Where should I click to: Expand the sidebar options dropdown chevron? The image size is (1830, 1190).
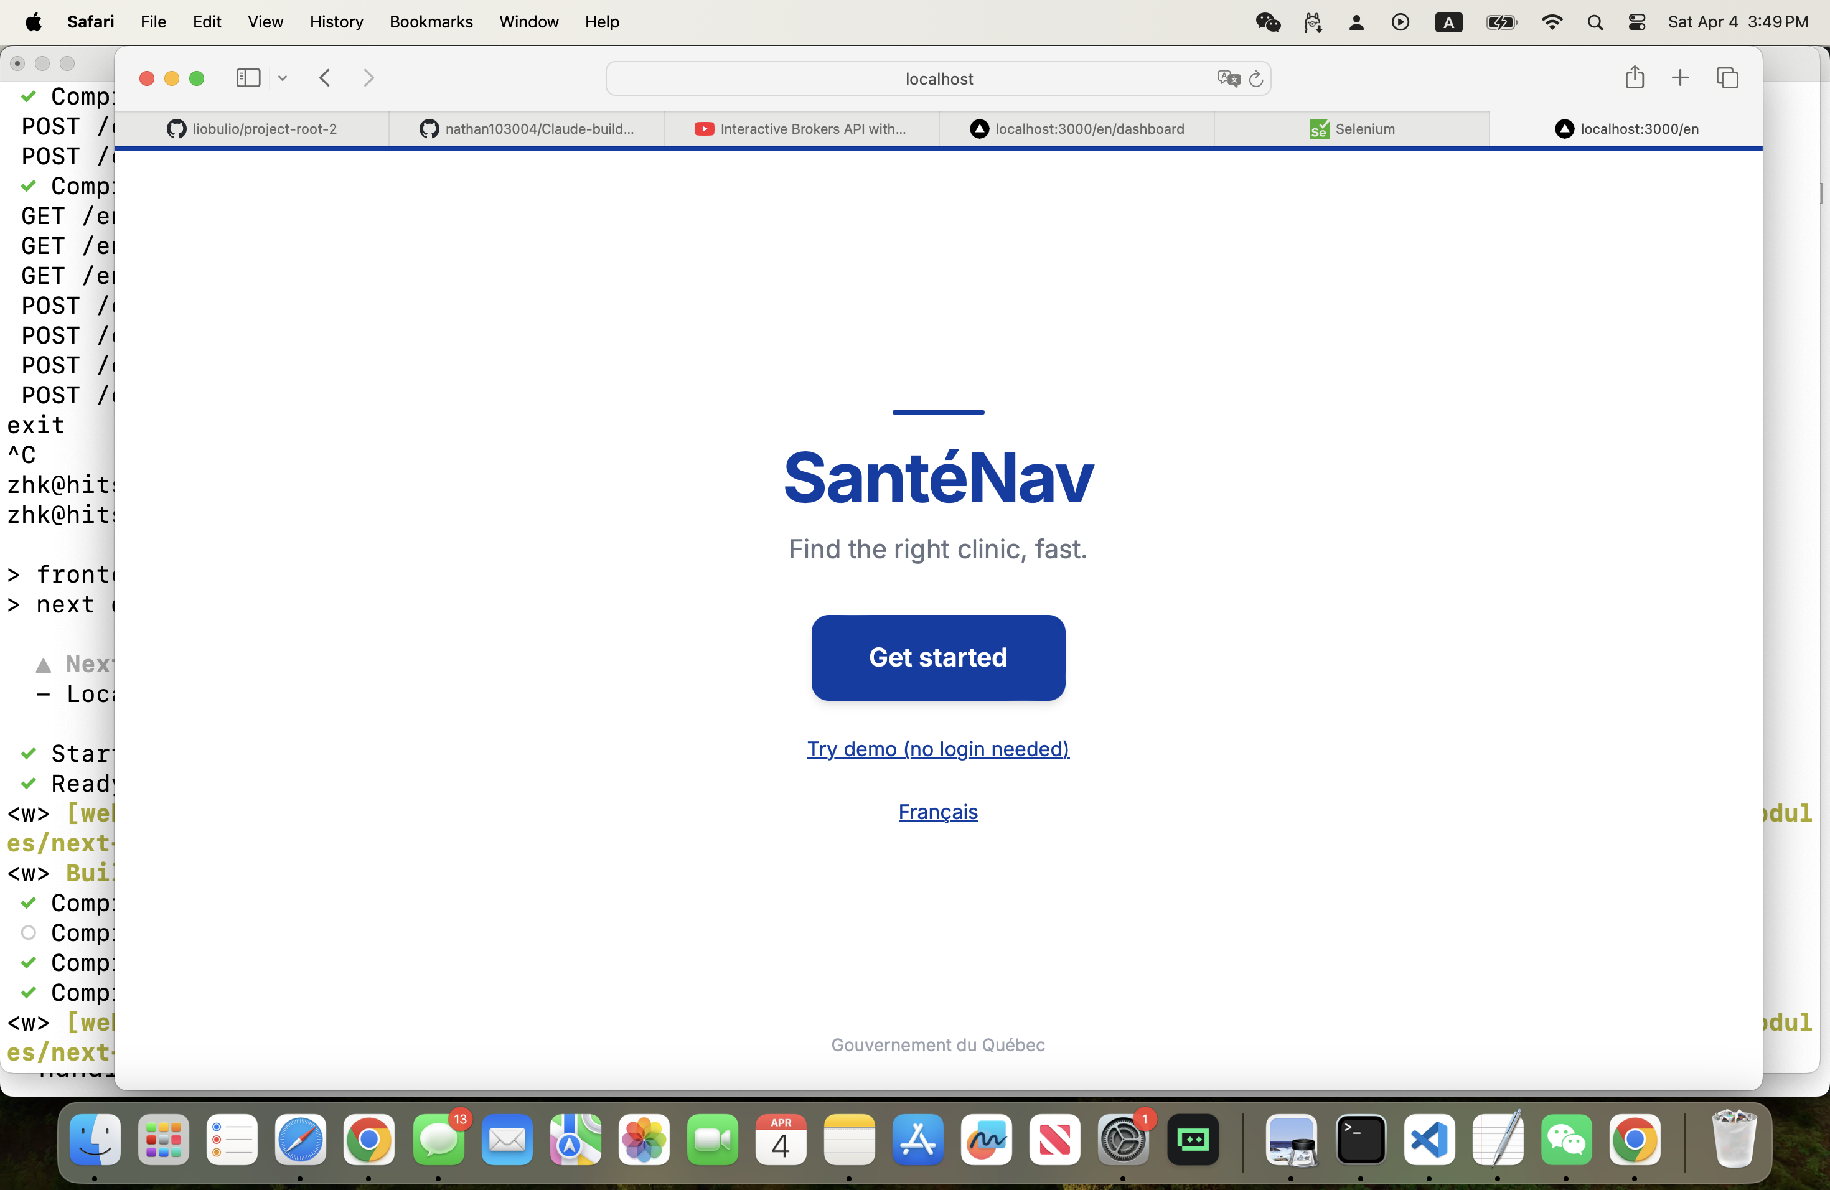click(x=282, y=78)
